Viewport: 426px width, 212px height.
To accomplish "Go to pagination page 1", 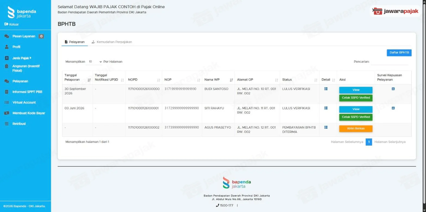I will coord(369,142).
